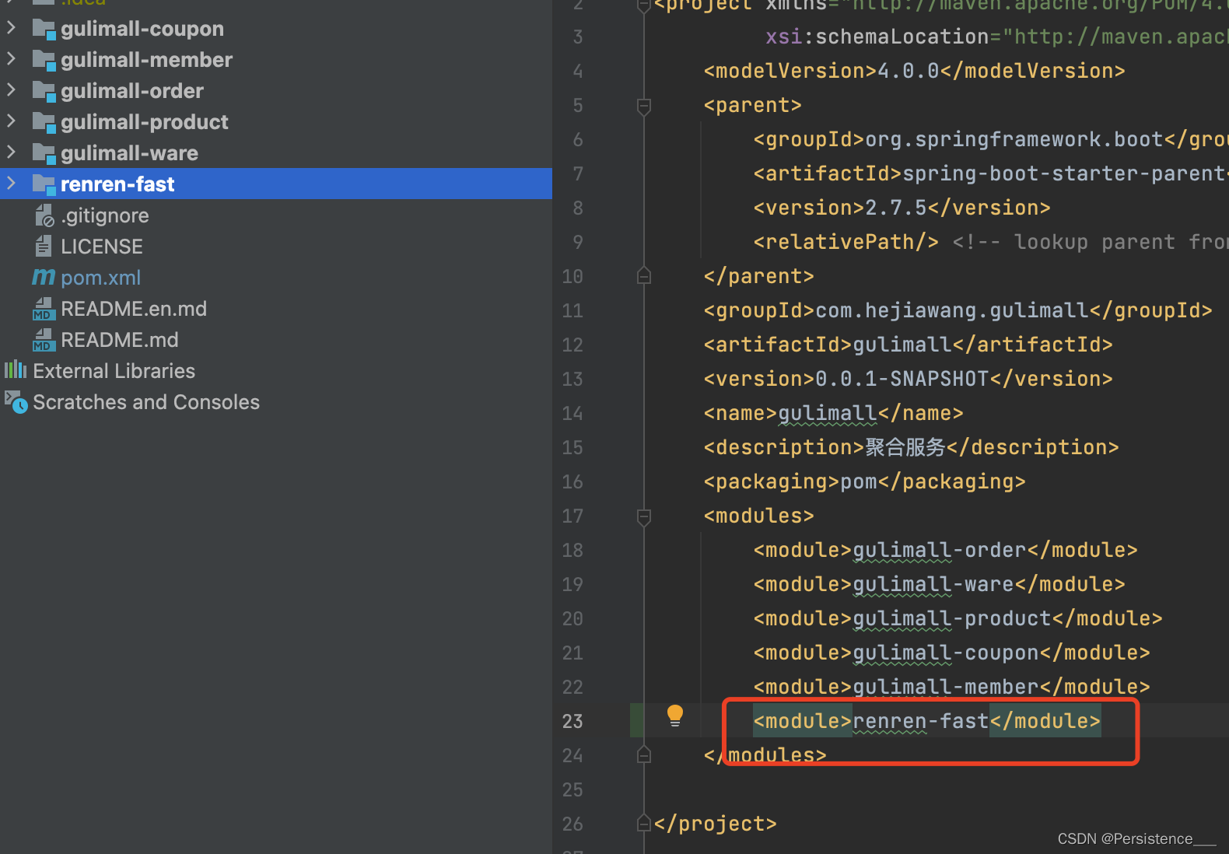The height and width of the screenshot is (854, 1229).
Task: Click artifactId gulimall line
Action: (x=908, y=345)
